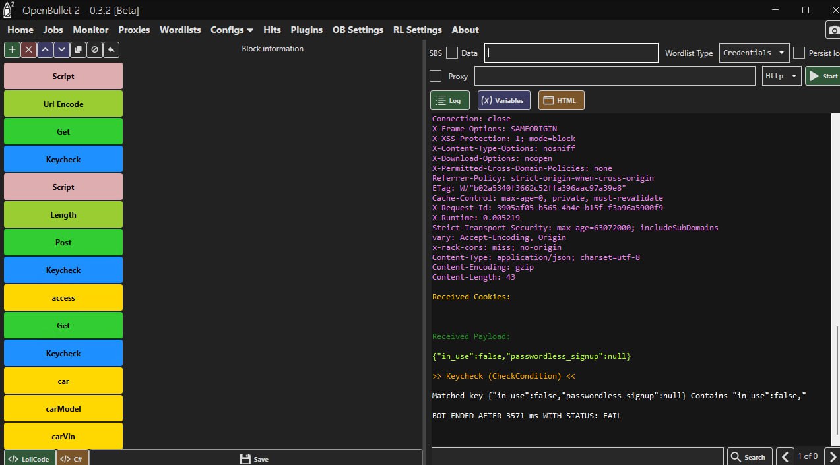
Task: Click the clone block icon
Action: click(78, 49)
